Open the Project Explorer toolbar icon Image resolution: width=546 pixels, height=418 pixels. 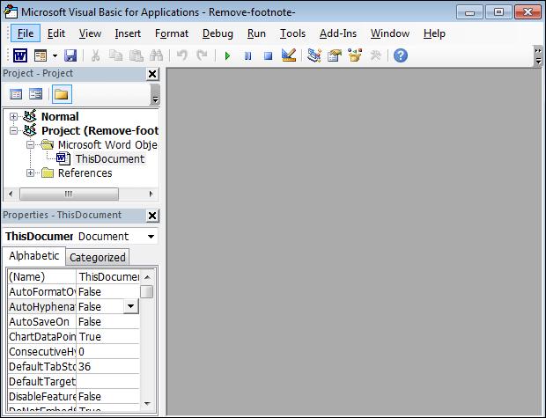pyautogui.click(x=314, y=55)
